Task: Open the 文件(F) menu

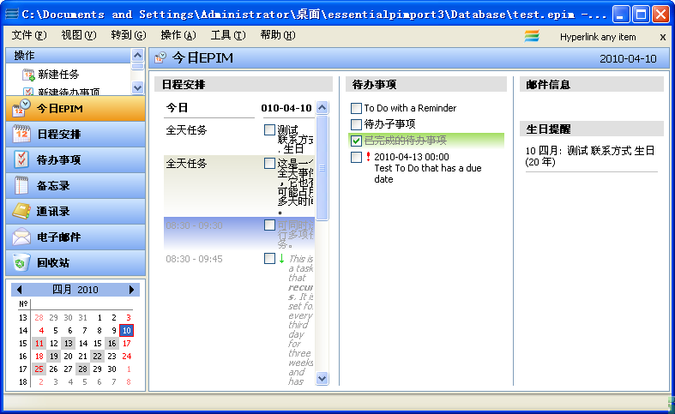Action: click(28, 35)
